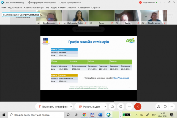Click the red recording indicator icon
Screen dimensions: 177x118
tap(140, 2)
